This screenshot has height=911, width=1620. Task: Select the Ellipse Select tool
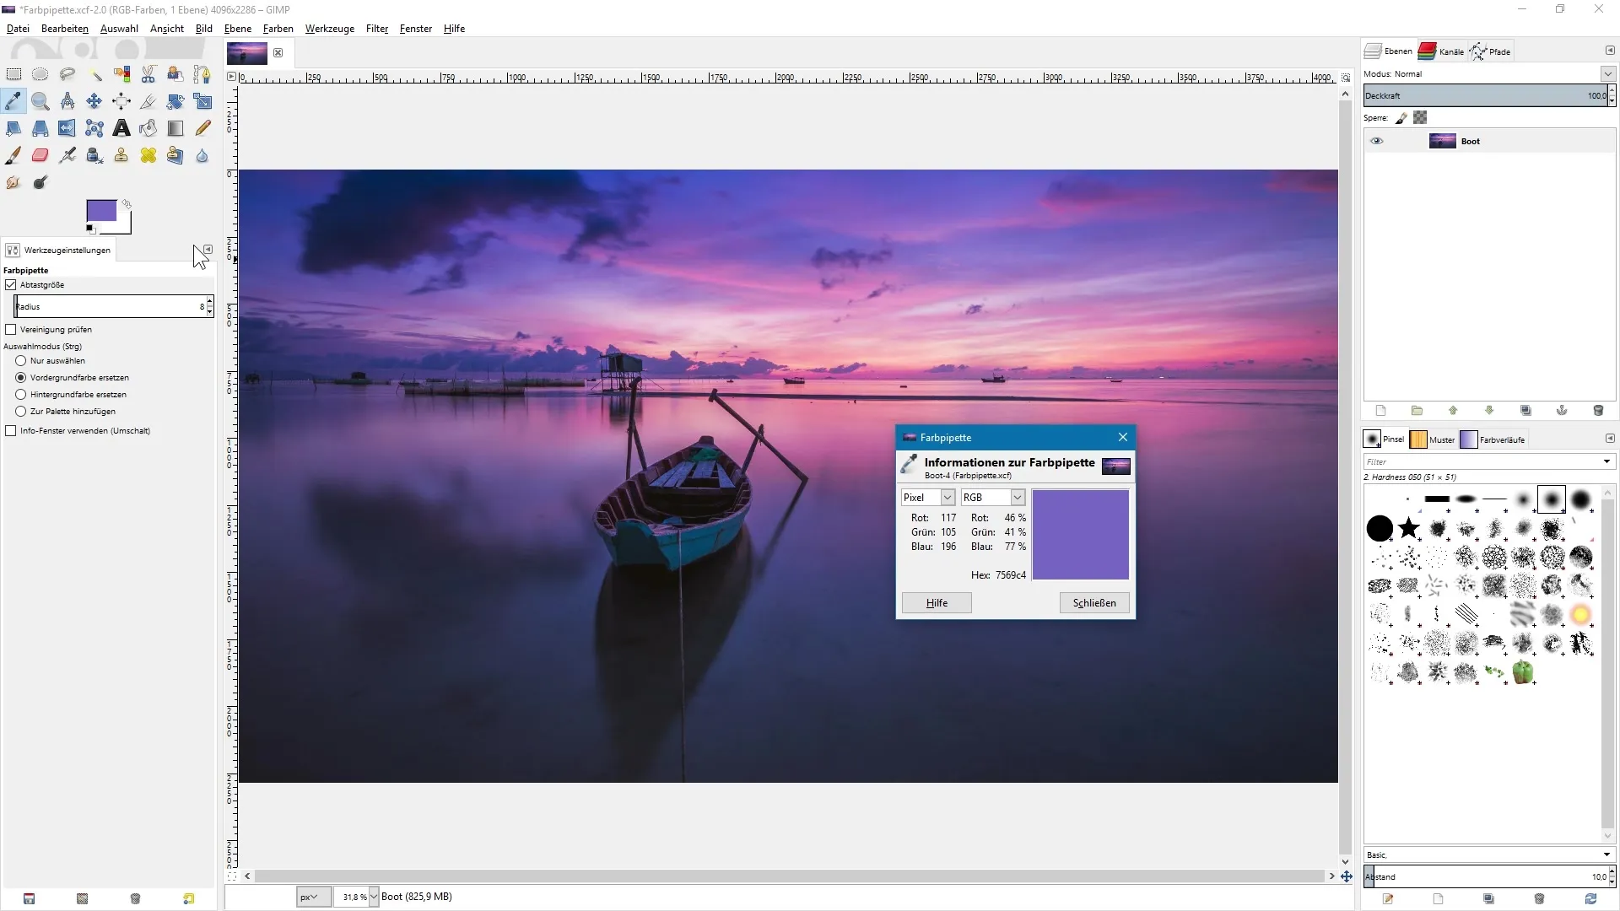pos(40,74)
